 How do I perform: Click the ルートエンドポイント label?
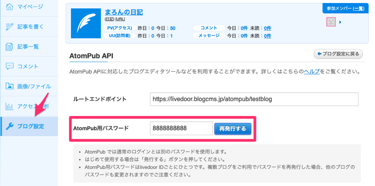click(100, 99)
